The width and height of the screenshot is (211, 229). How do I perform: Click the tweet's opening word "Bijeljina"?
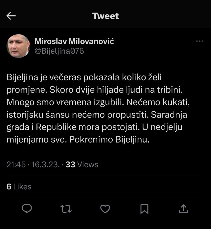[23, 78]
